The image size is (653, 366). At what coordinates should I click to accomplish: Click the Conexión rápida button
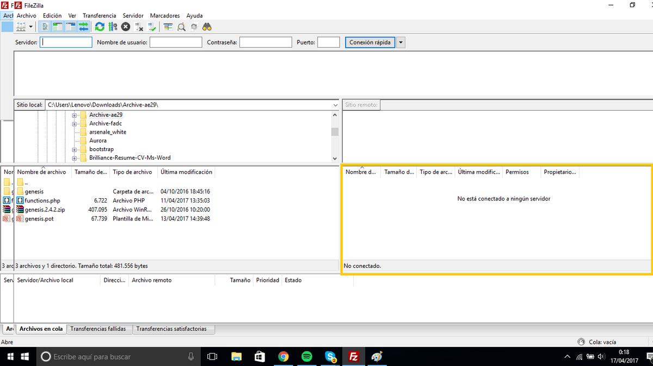click(x=369, y=42)
